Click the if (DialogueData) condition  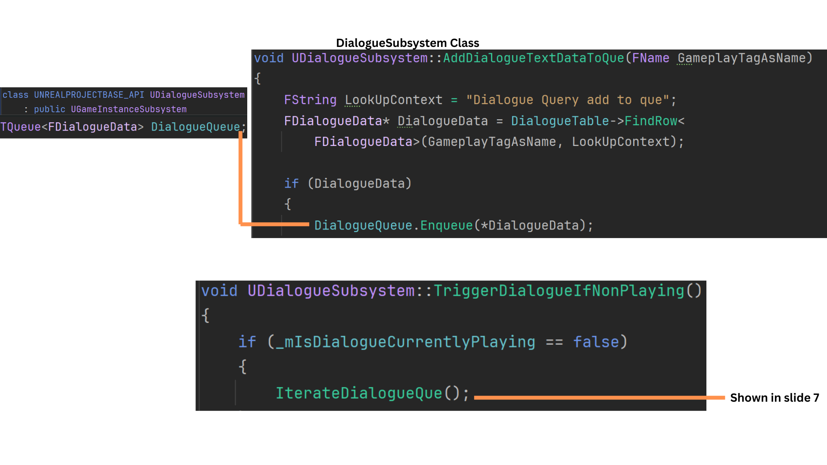[x=348, y=183]
